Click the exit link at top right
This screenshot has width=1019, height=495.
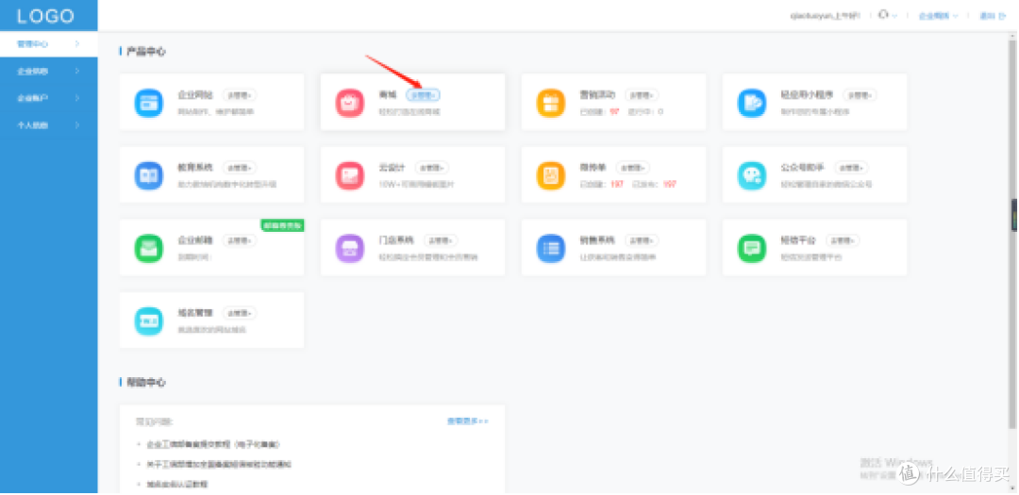[993, 16]
